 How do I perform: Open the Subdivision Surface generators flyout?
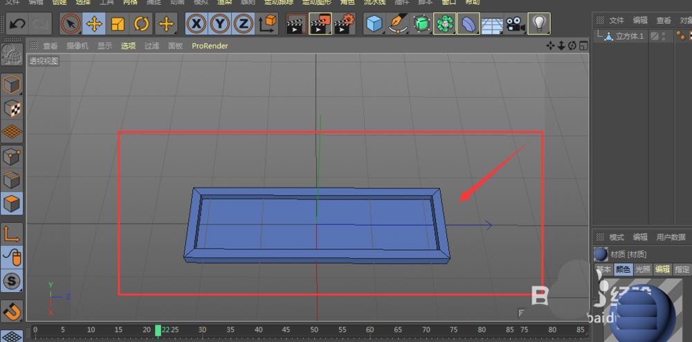422,24
